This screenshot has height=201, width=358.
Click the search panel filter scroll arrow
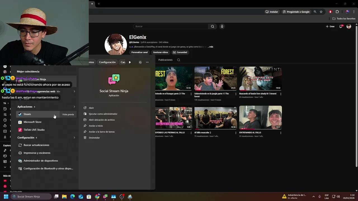(x=130, y=62)
